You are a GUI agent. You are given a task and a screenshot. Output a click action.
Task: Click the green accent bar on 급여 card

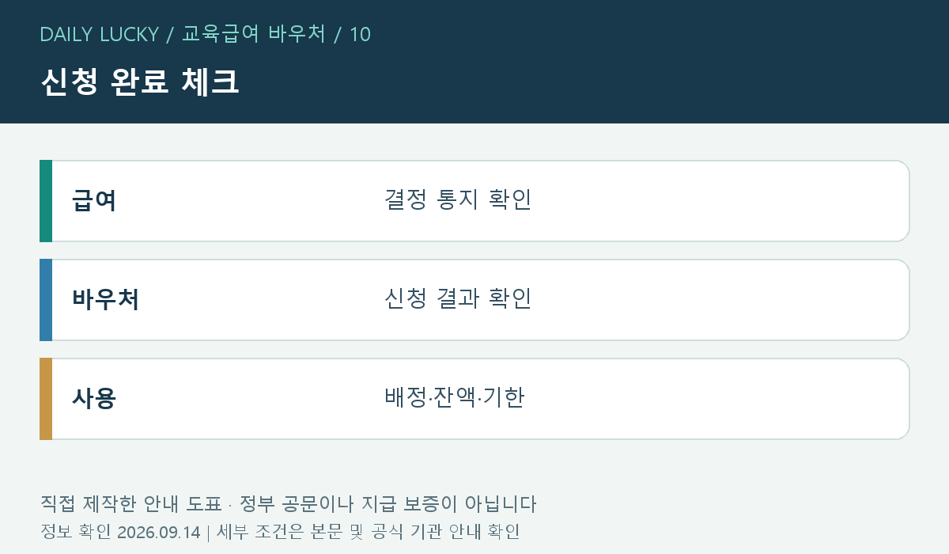tap(46, 201)
